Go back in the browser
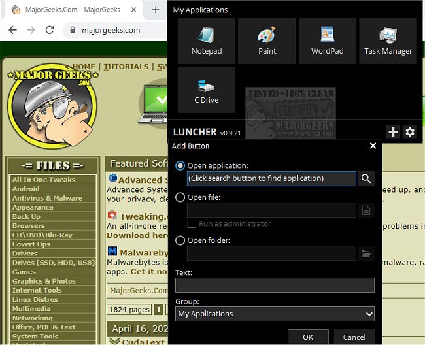Screen dimensions: 425x345 coord(12,30)
